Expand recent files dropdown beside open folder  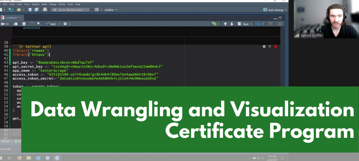(24, 10)
